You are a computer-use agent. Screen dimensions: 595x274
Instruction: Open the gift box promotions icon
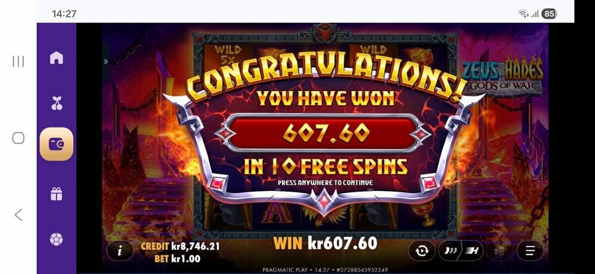pyautogui.click(x=56, y=194)
